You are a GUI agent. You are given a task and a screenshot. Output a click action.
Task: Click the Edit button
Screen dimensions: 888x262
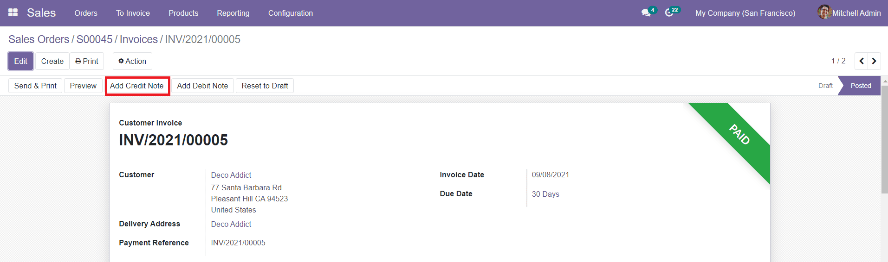click(20, 61)
